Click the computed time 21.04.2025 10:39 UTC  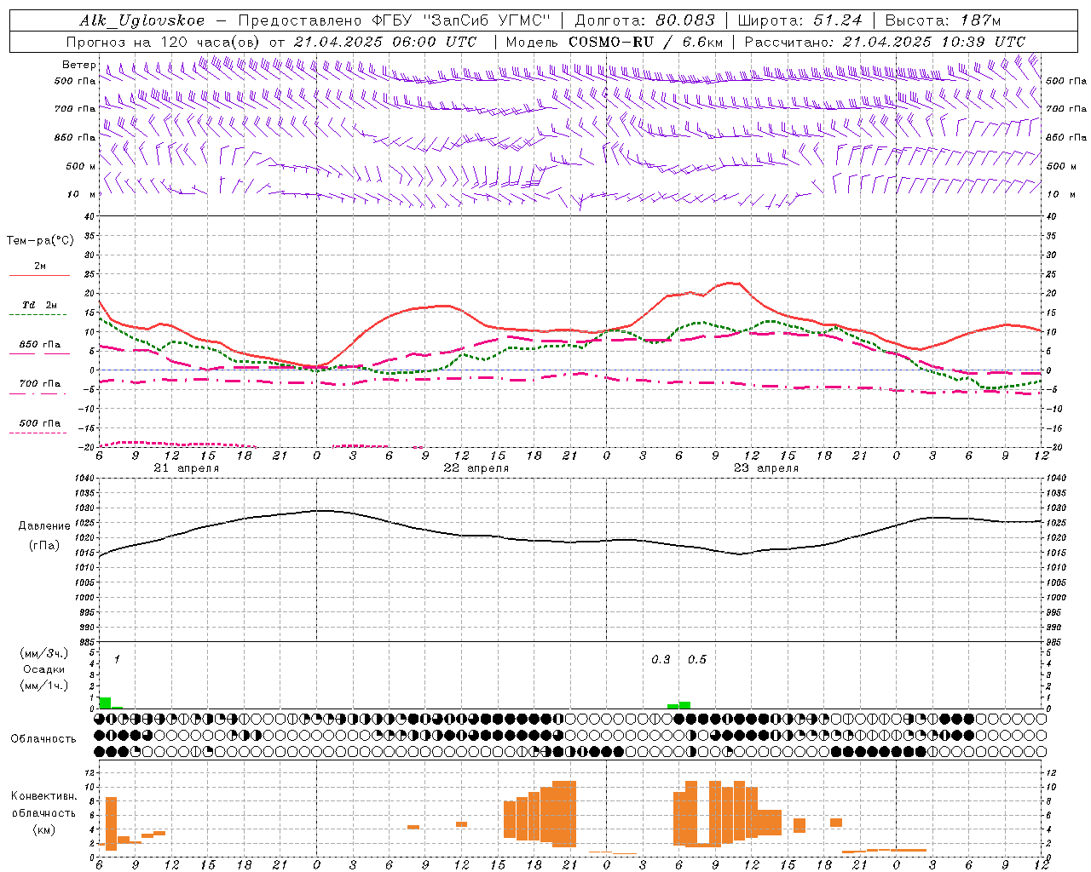coord(934,42)
